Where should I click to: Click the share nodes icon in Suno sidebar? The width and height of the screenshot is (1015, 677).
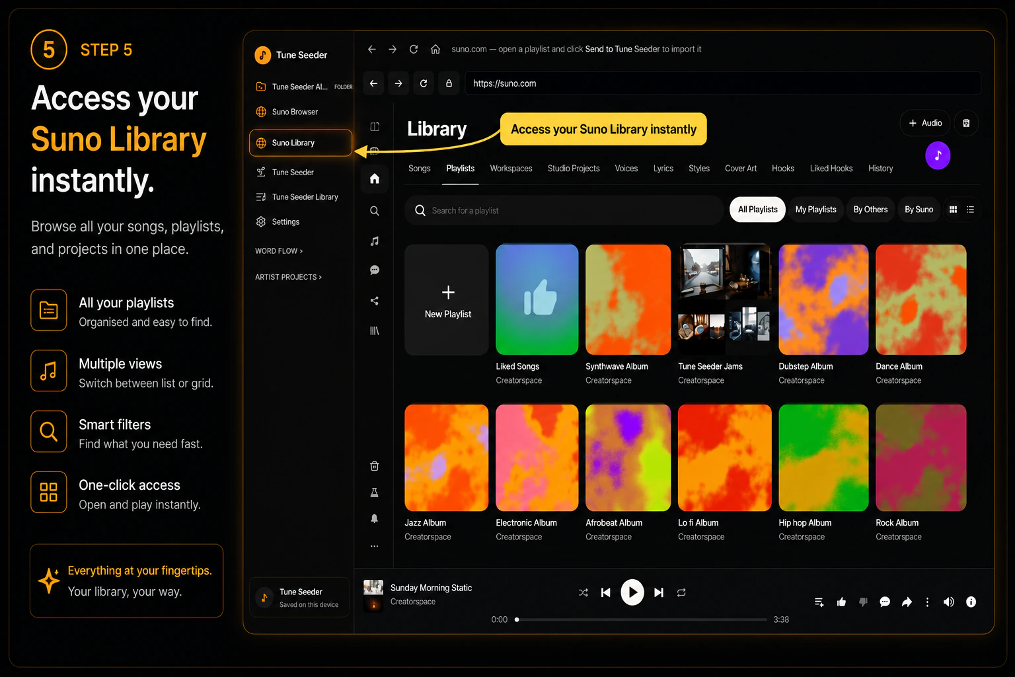(x=375, y=301)
